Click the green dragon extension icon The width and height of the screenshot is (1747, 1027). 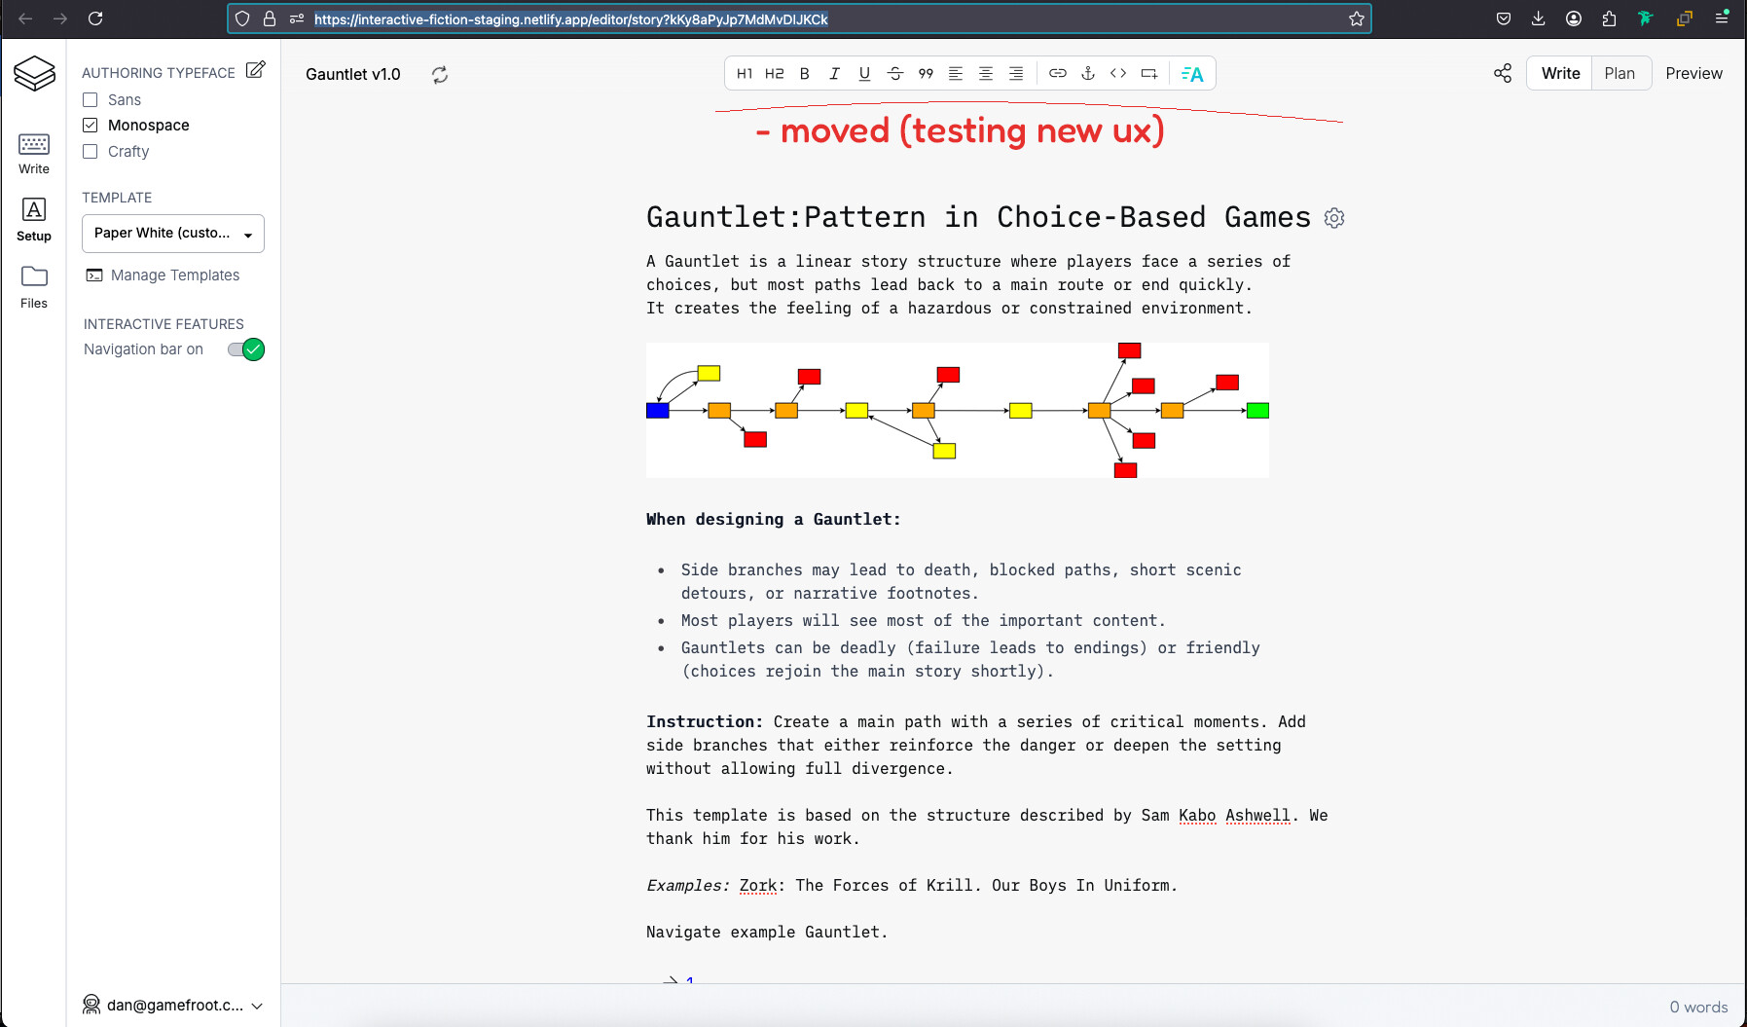click(x=1645, y=18)
